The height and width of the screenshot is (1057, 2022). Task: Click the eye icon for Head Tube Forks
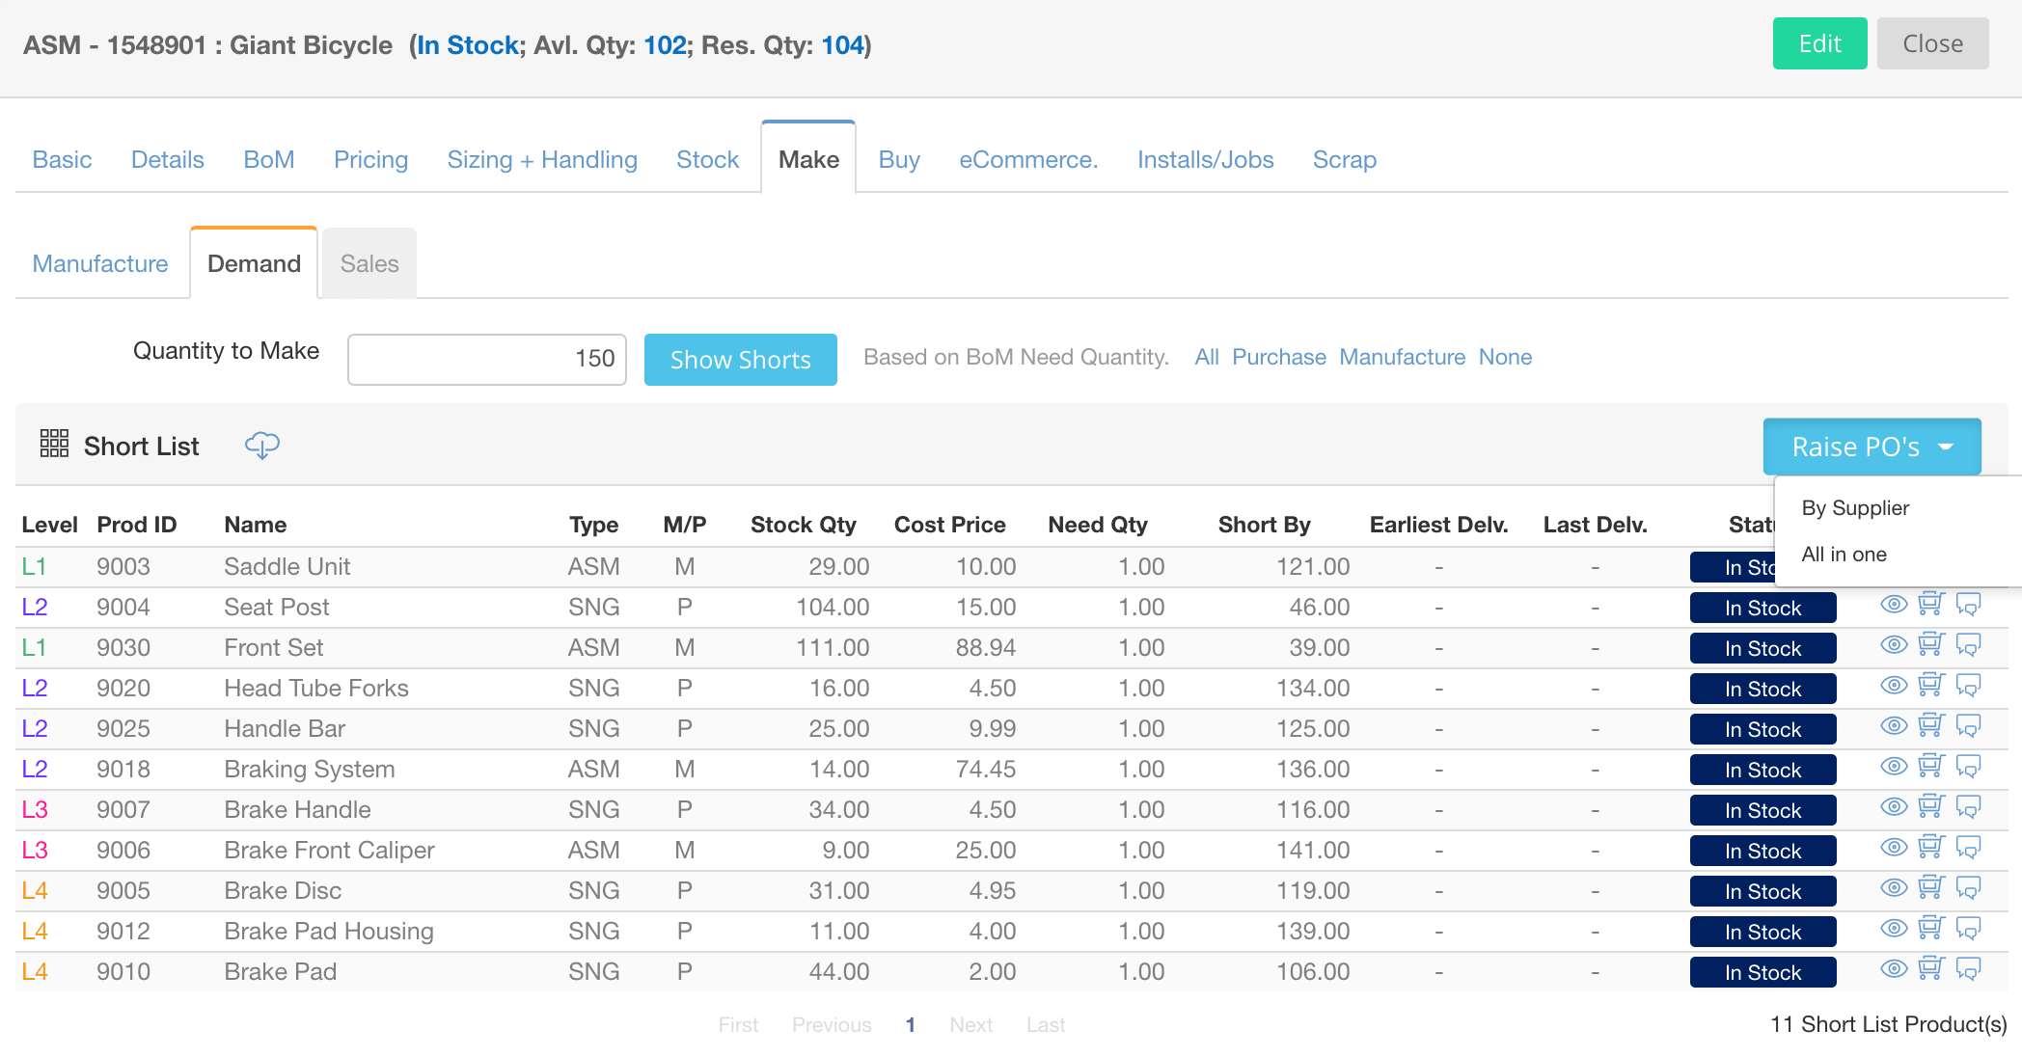coord(1894,686)
